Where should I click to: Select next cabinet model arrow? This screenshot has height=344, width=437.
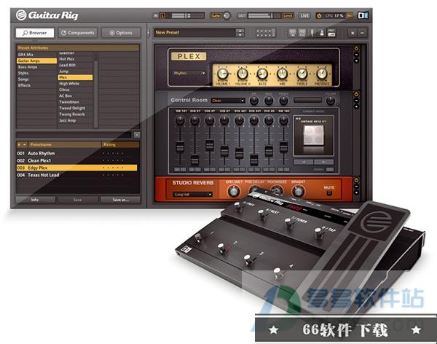click(324, 162)
